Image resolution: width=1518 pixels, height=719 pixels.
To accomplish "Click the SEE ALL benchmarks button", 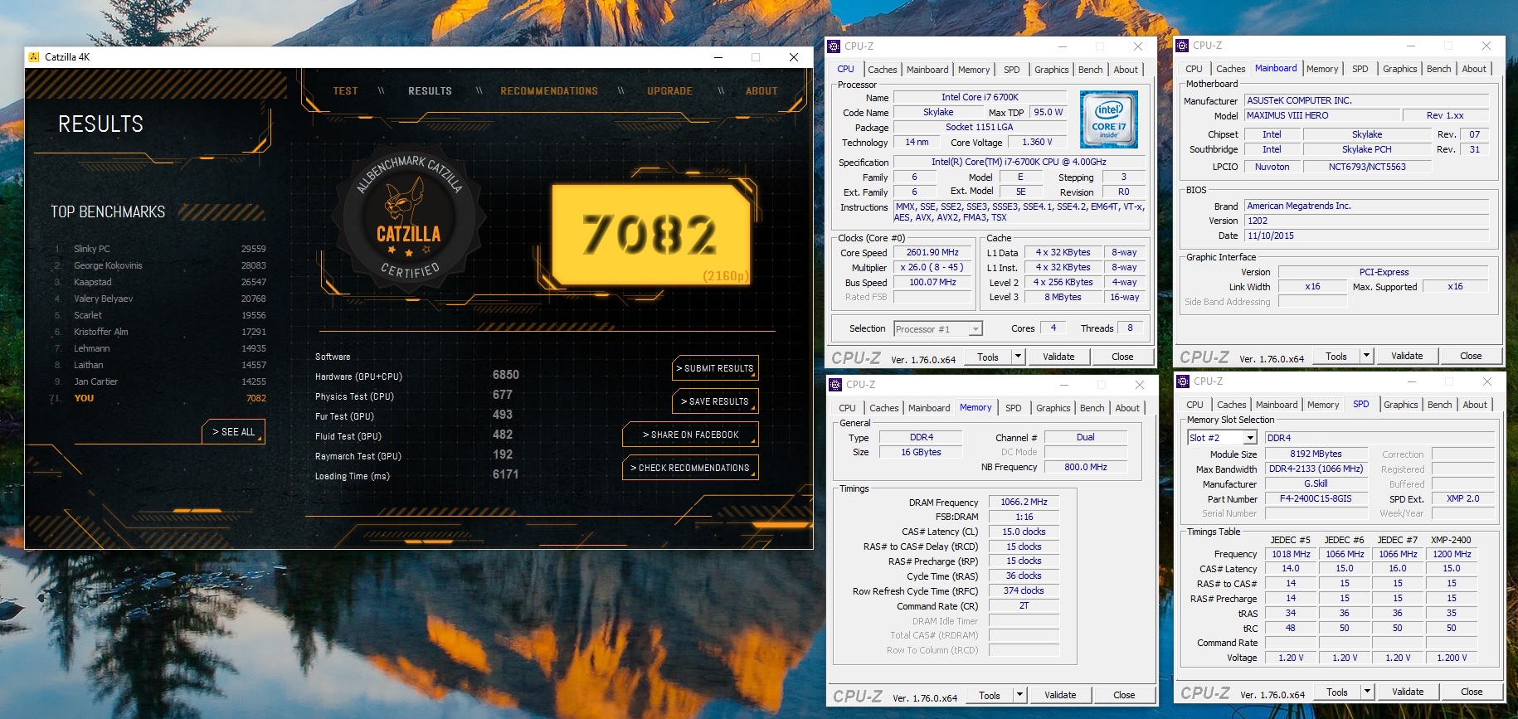I will 233,432.
